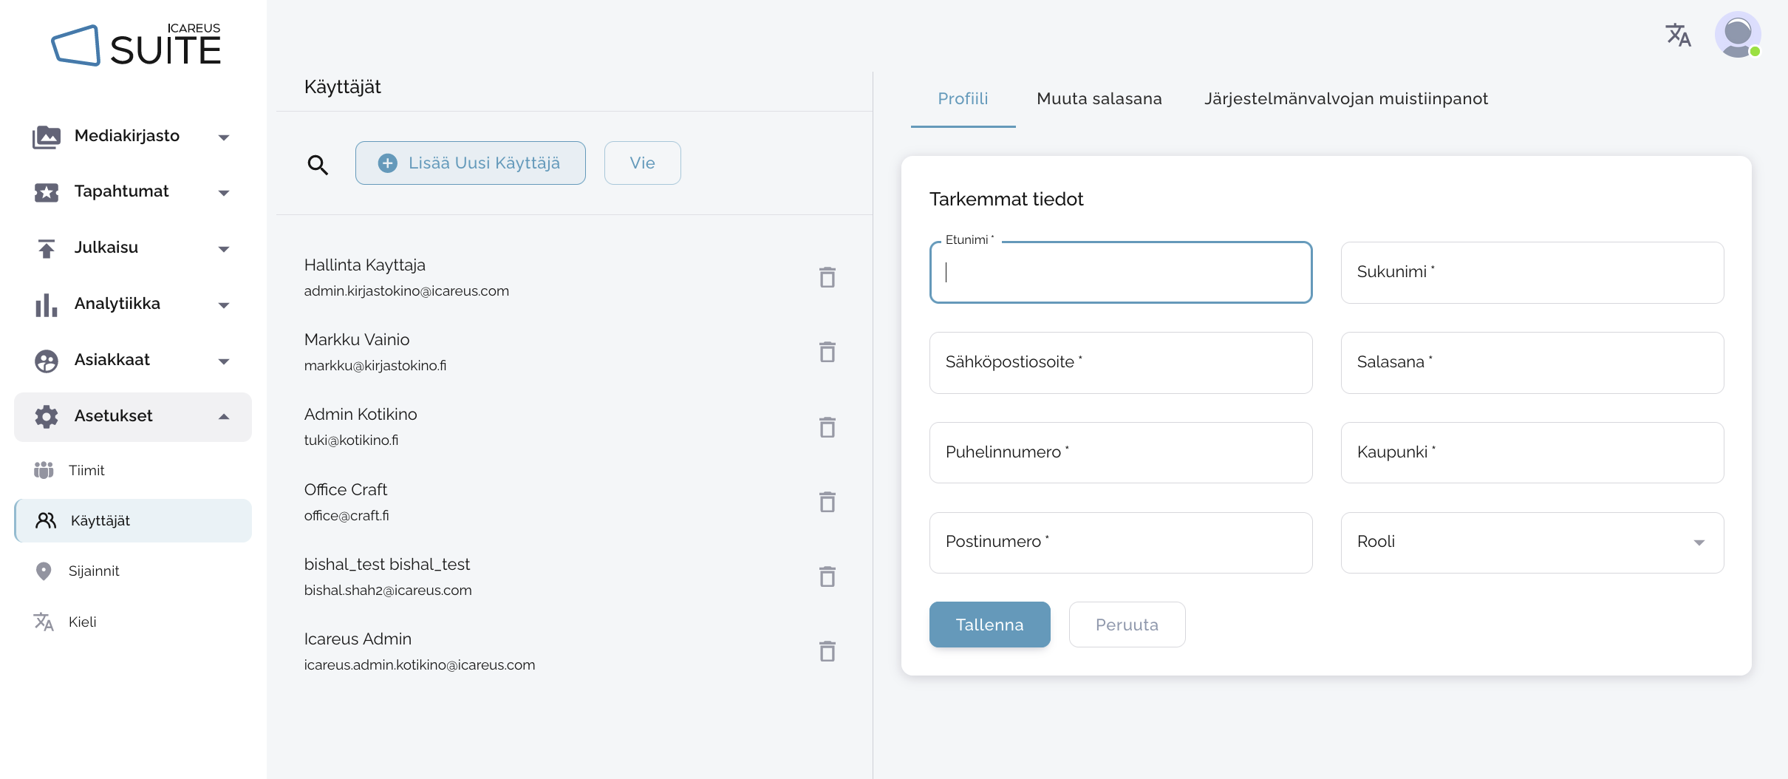Click trash icon next to Markku Vainio
This screenshot has width=1788, height=779.
click(827, 353)
